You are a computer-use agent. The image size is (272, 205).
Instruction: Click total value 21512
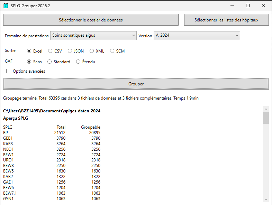pos(60,133)
